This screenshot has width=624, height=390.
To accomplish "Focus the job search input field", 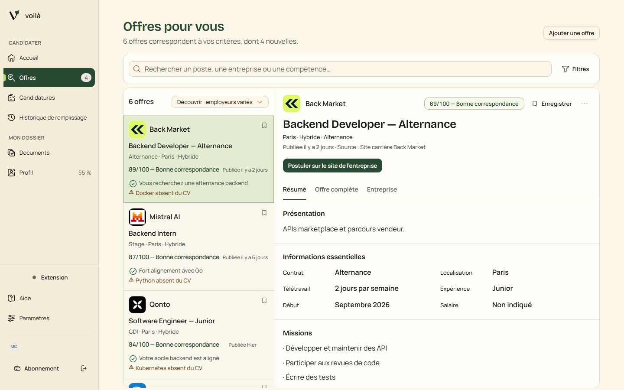I will click(340, 69).
